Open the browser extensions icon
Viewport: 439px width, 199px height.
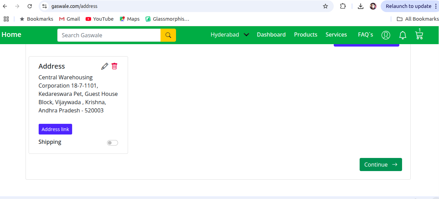(343, 6)
